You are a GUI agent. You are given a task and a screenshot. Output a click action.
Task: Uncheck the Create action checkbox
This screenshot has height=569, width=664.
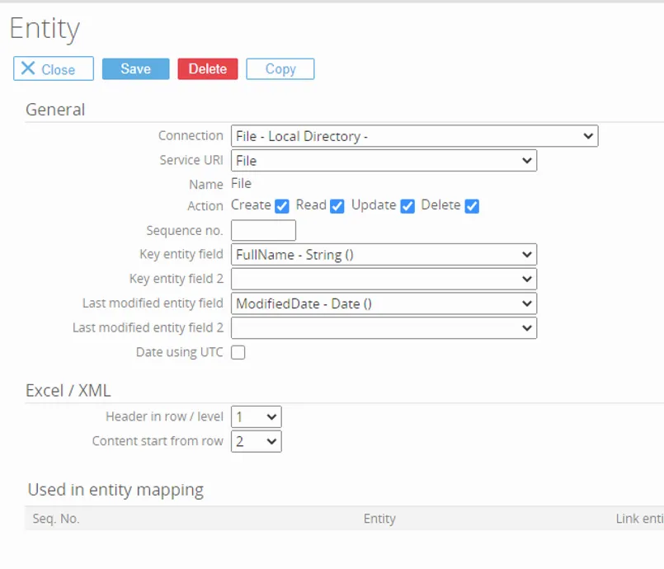pos(282,206)
